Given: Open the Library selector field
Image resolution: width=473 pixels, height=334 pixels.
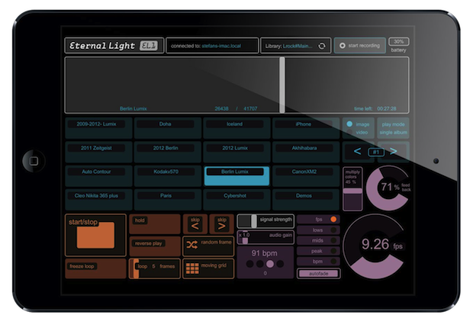Looking at the screenshot, I should pyautogui.click(x=296, y=46).
